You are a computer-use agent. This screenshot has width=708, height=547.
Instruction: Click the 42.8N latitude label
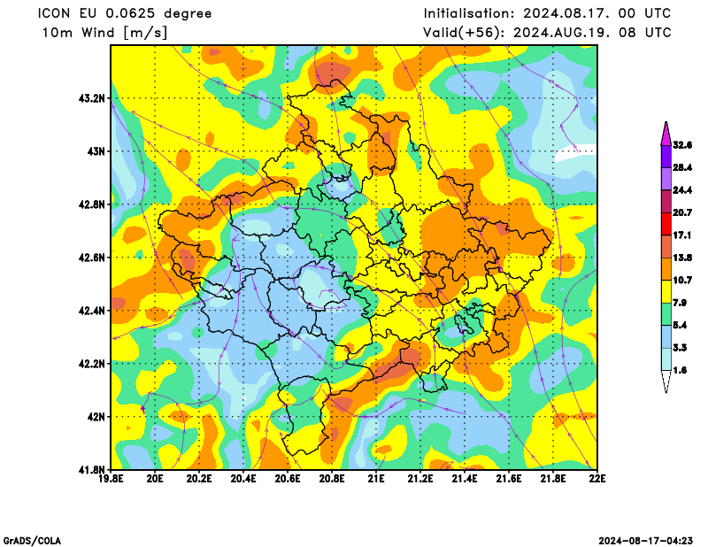pos(92,204)
